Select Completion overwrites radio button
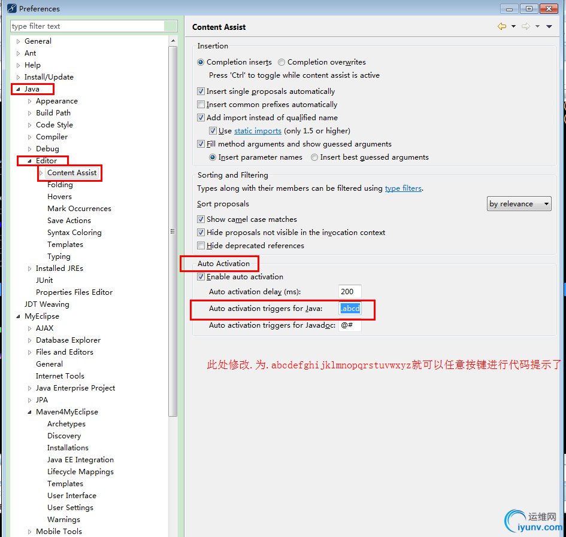This screenshot has height=537, width=566. click(281, 62)
